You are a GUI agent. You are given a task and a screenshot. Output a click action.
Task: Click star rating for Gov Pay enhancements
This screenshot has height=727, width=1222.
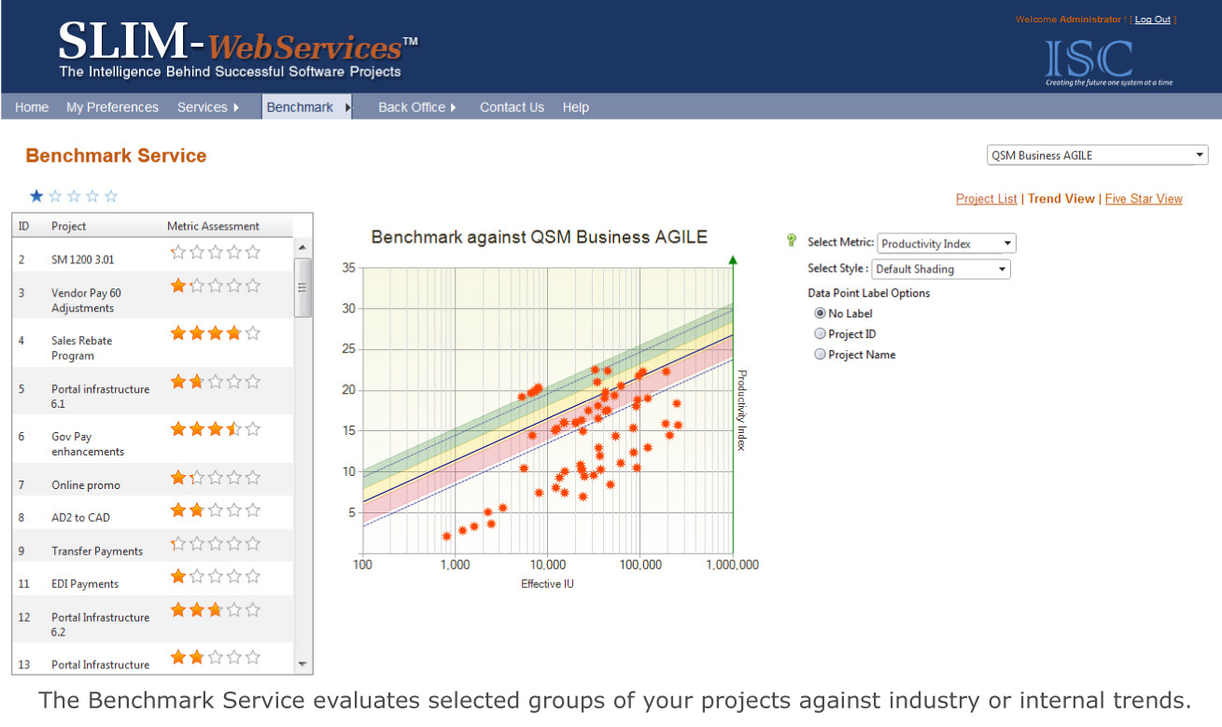[x=216, y=429]
